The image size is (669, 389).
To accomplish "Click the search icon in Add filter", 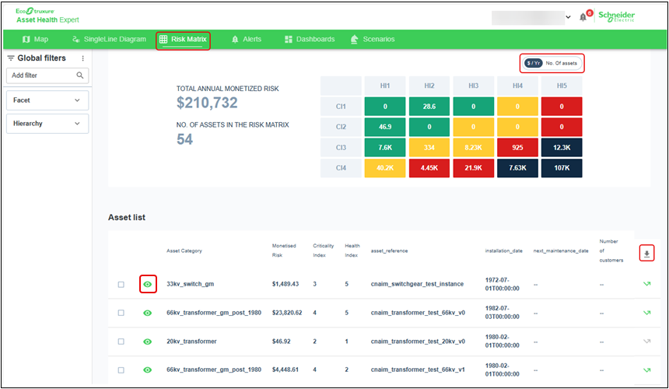I will (80, 75).
